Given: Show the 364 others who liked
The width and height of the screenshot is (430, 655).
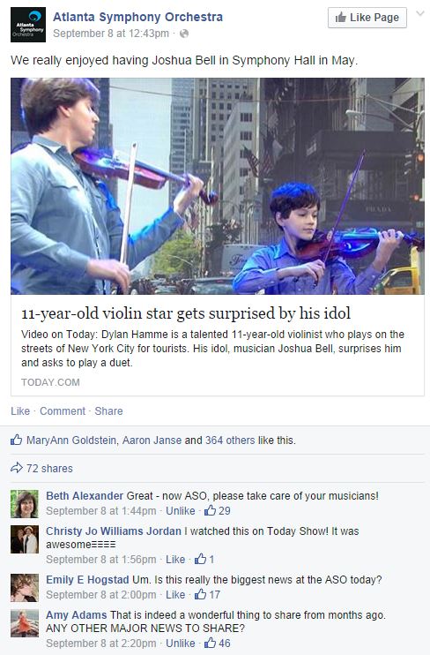Looking at the screenshot, I should [230, 440].
